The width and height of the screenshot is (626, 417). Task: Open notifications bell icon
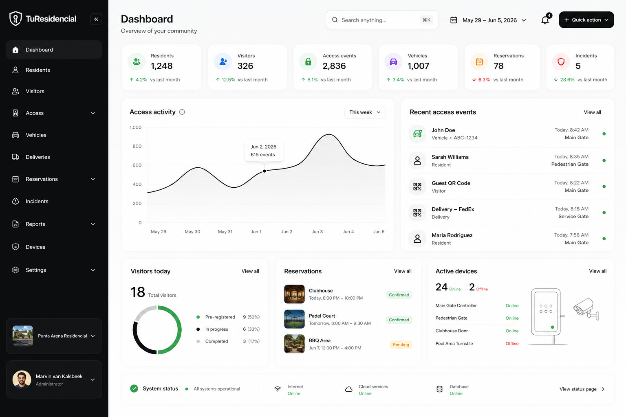[x=545, y=20]
